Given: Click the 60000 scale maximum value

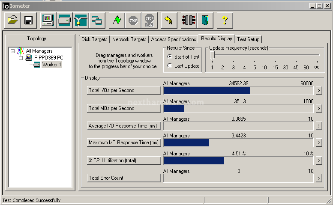Looking at the screenshot, I should 307,83.
